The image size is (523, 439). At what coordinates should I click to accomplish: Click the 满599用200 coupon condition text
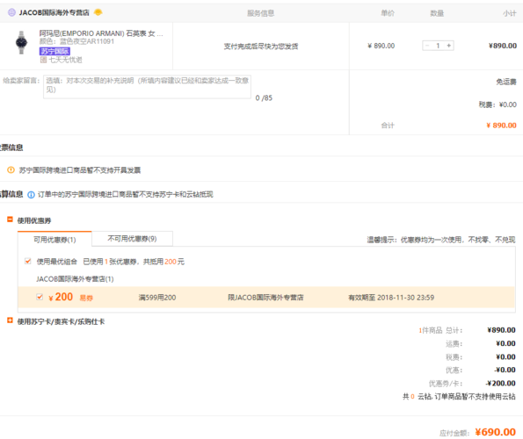coord(157,298)
